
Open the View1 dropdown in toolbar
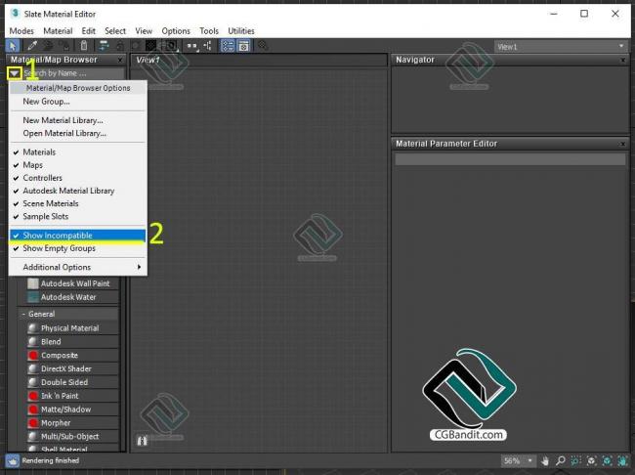[x=560, y=47]
